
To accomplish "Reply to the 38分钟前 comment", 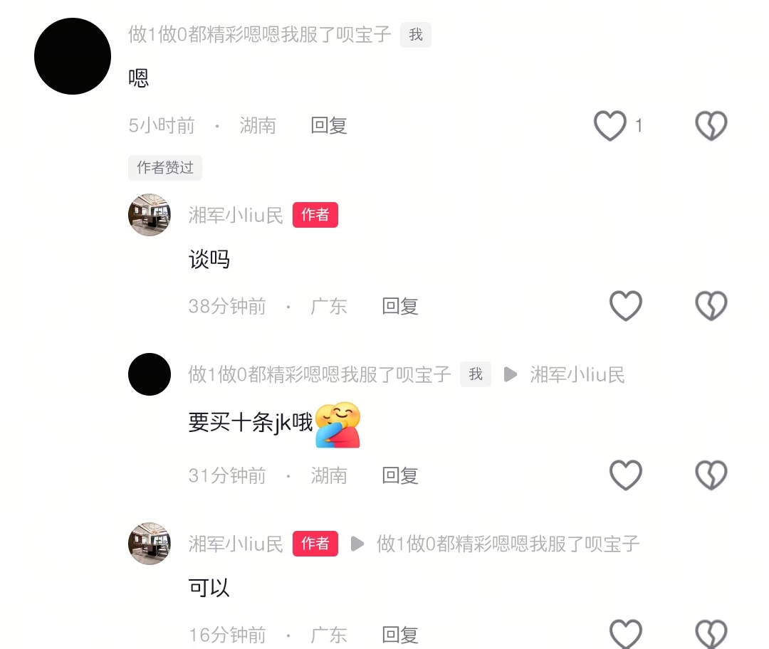I will (x=399, y=306).
